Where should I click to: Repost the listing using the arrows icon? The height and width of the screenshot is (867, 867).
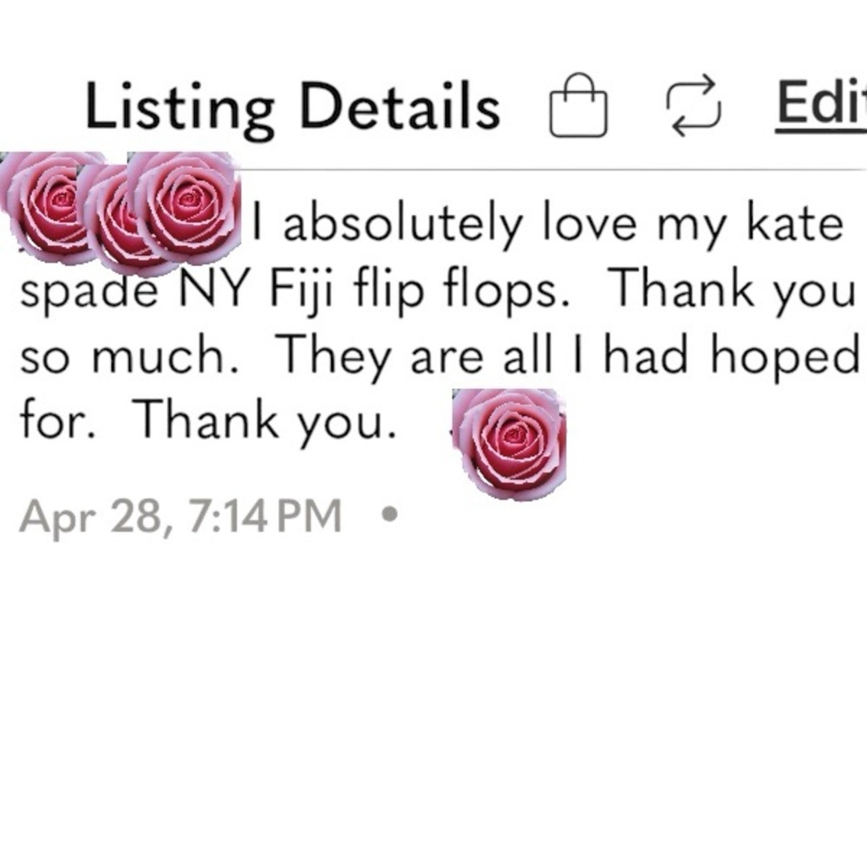click(695, 104)
